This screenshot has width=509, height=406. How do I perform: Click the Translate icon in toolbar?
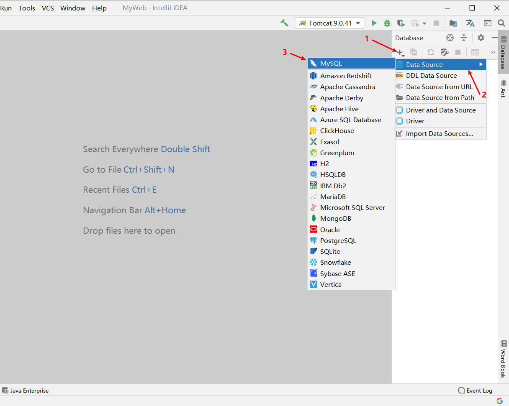[470, 23]
